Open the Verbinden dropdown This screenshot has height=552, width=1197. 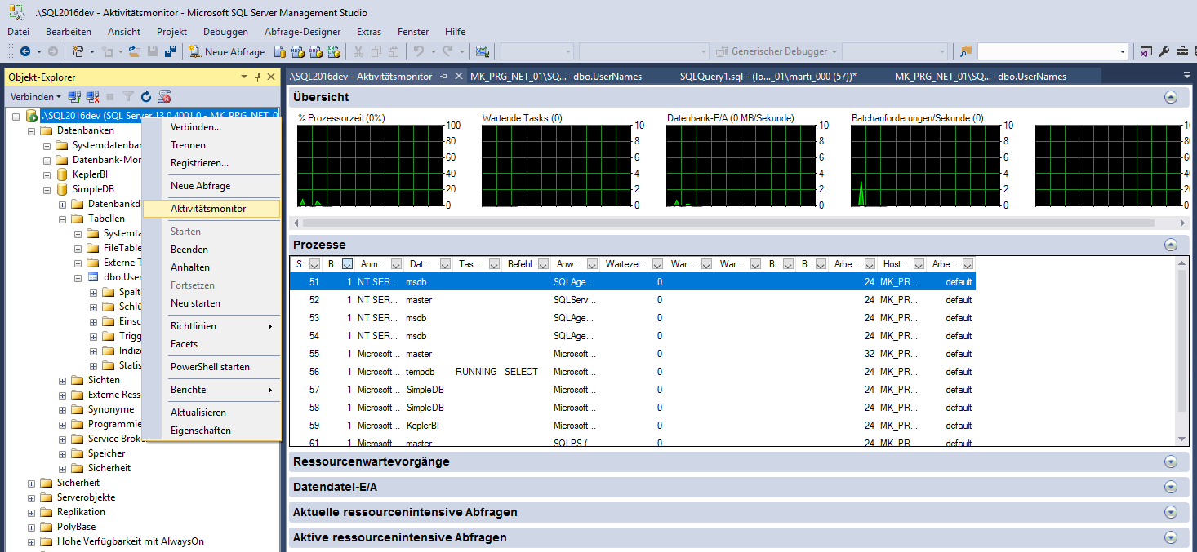pos(34,96)
